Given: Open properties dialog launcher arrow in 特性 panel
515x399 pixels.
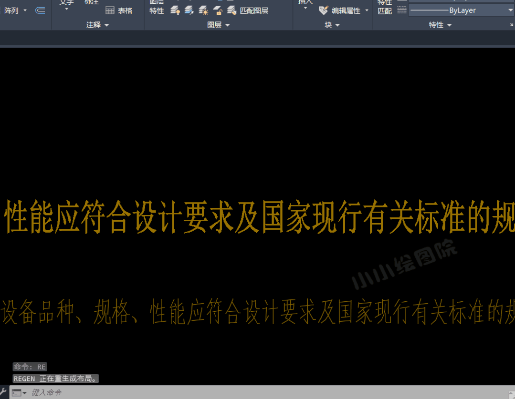Looking at the screenshot, I should pyautogui.click(x=512, y=25).
